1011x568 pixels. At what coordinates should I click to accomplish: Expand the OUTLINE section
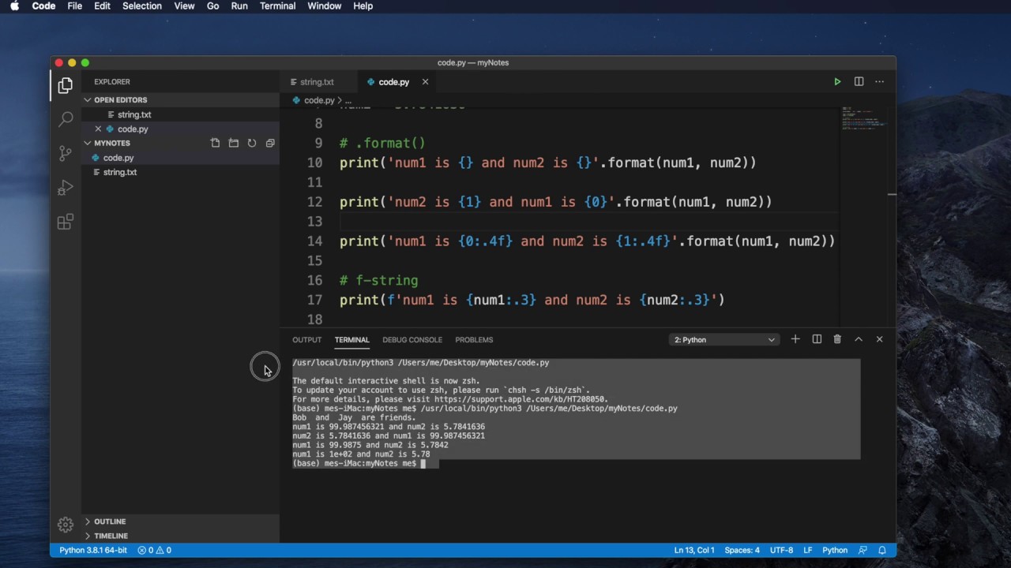tap(110, 521)
